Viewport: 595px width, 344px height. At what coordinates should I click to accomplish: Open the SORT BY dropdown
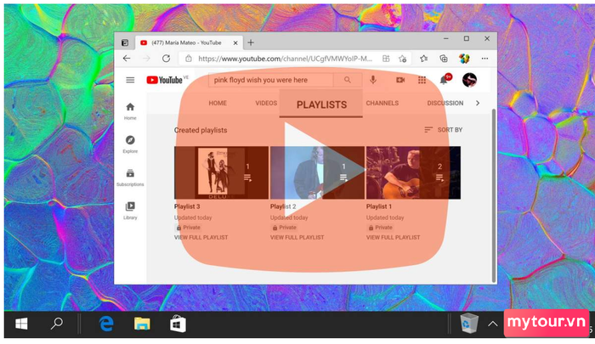443,130
